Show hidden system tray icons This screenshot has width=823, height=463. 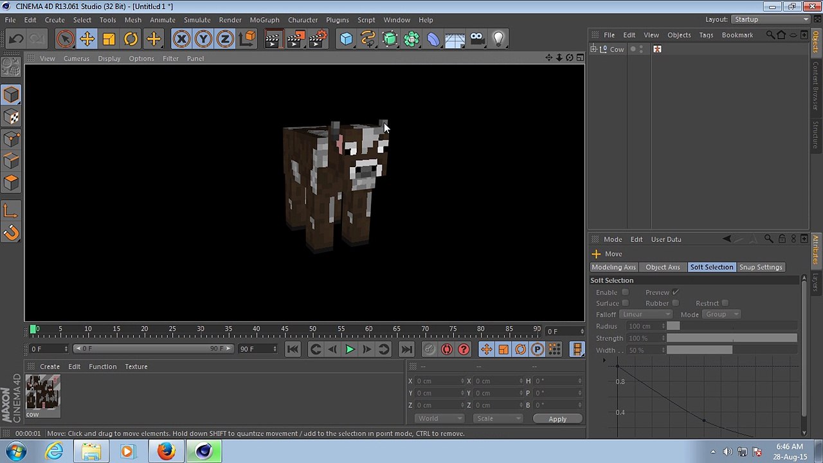pyautogui.click(x=712, y=451)
